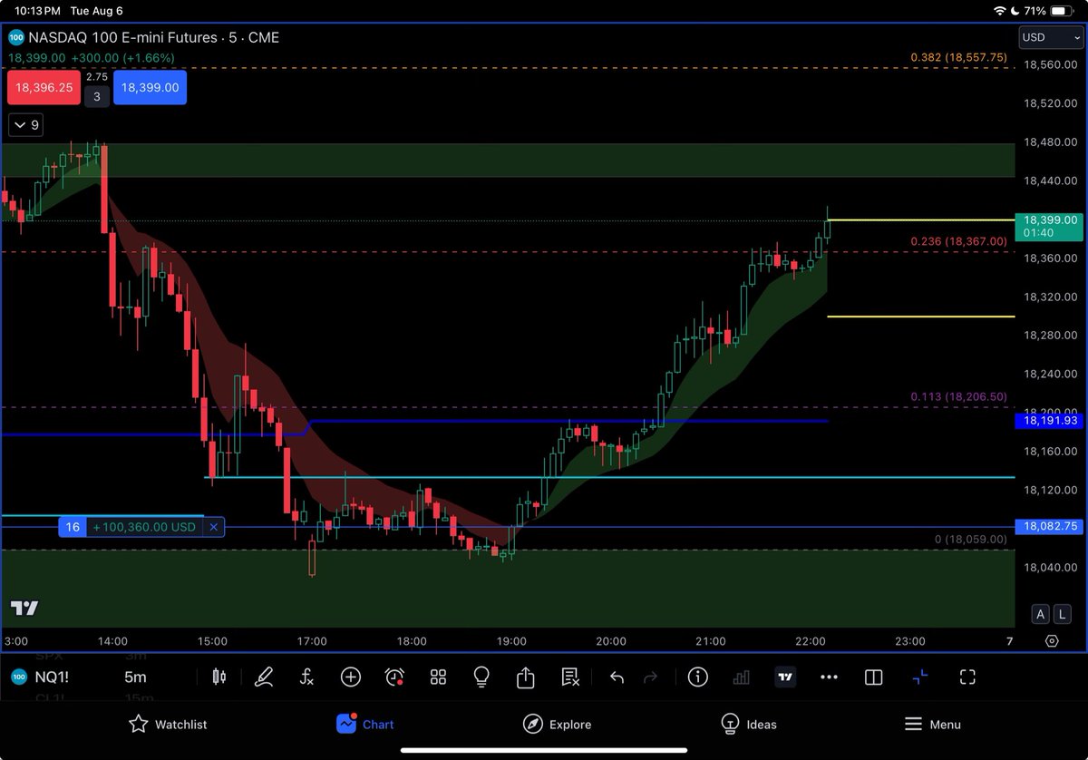This screenshot has width=1088, height=760.
Task: Tap the Wi-Fi icon in status bar
Action: tap(1000, 11)
